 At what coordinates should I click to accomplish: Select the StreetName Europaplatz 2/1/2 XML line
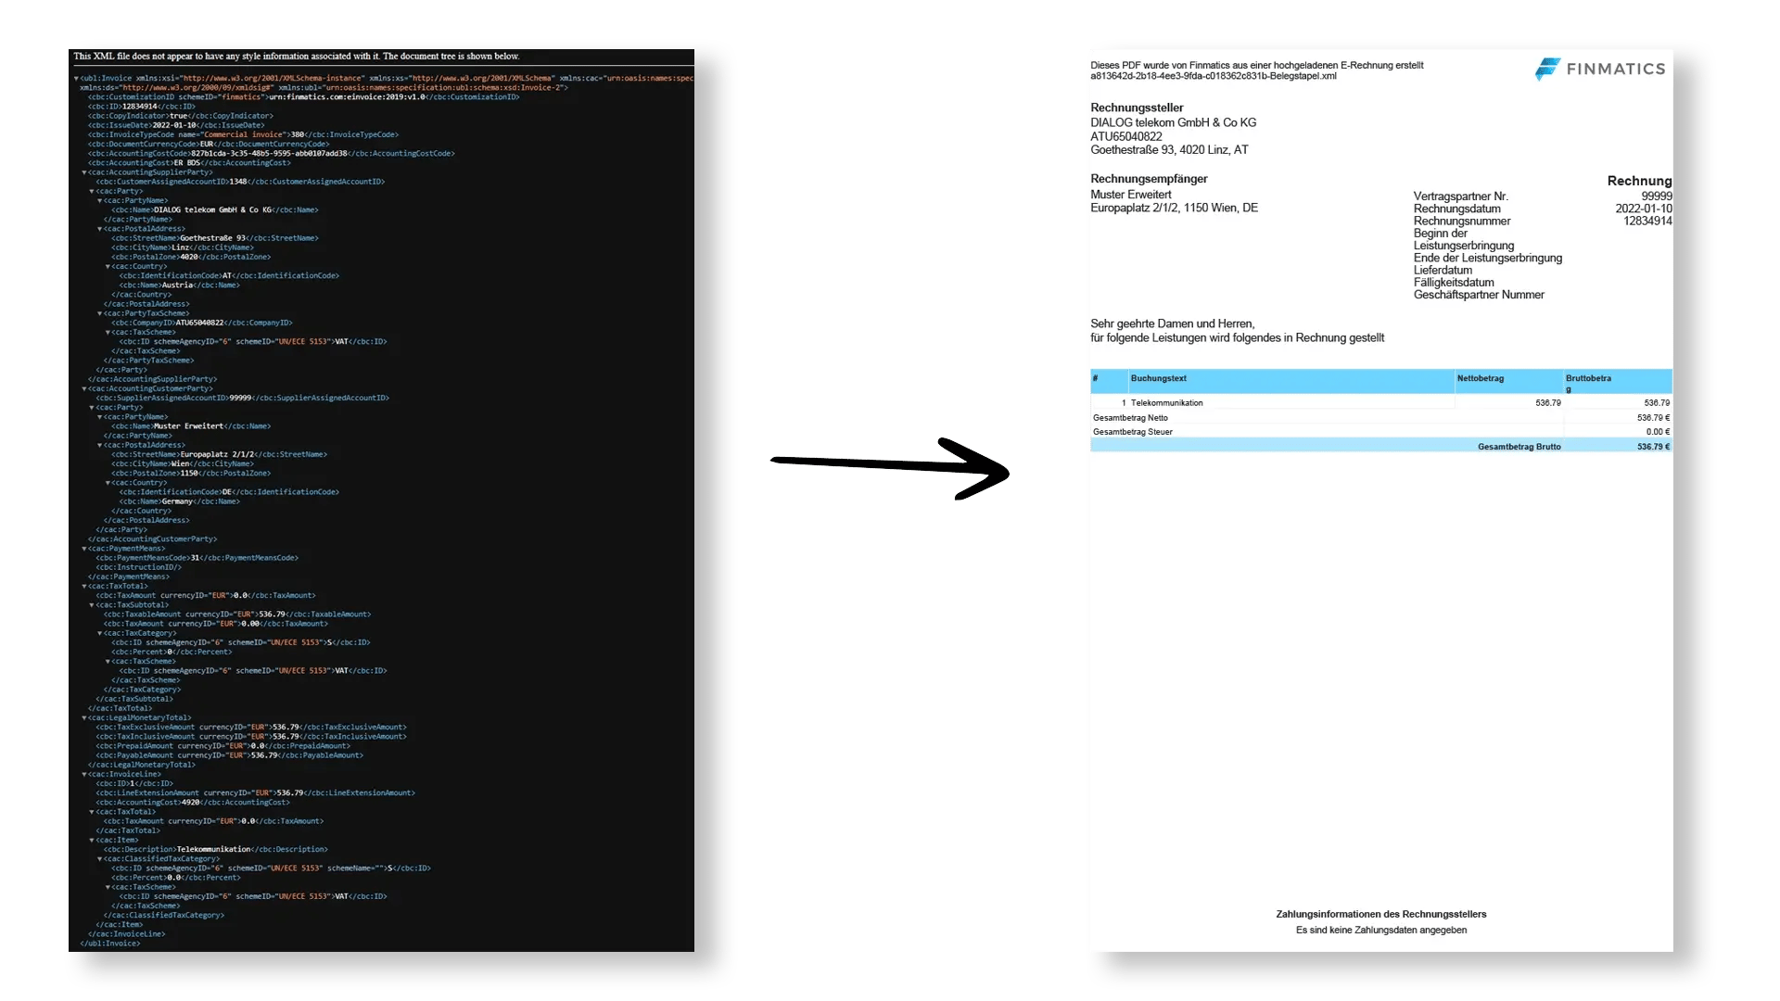pos(220,455)
